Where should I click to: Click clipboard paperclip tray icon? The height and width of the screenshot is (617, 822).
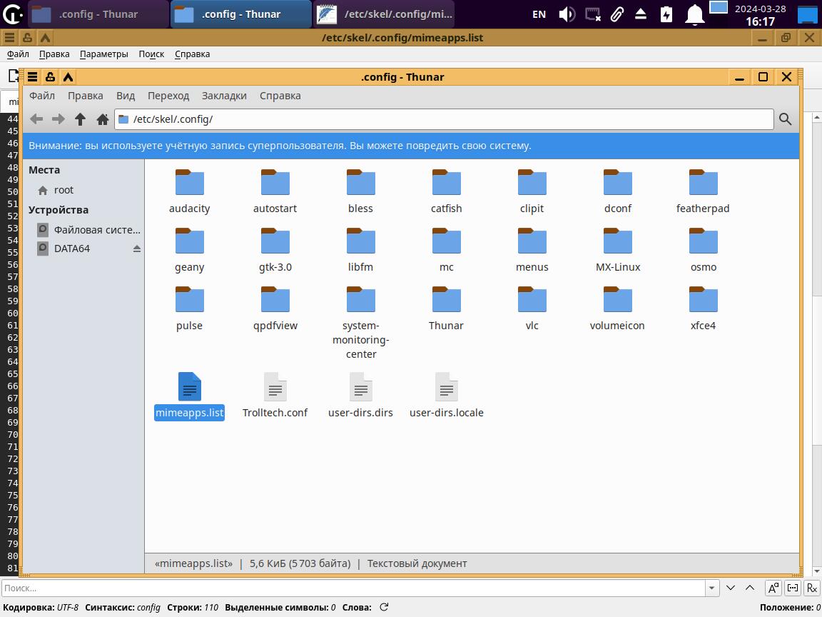click(x=617, y=14)
